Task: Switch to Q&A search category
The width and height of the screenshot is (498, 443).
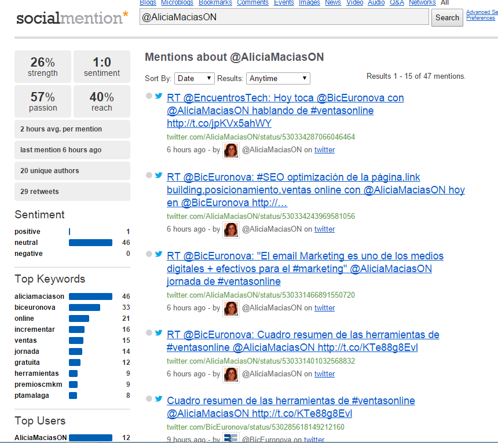Action: (x=397, y=2)
